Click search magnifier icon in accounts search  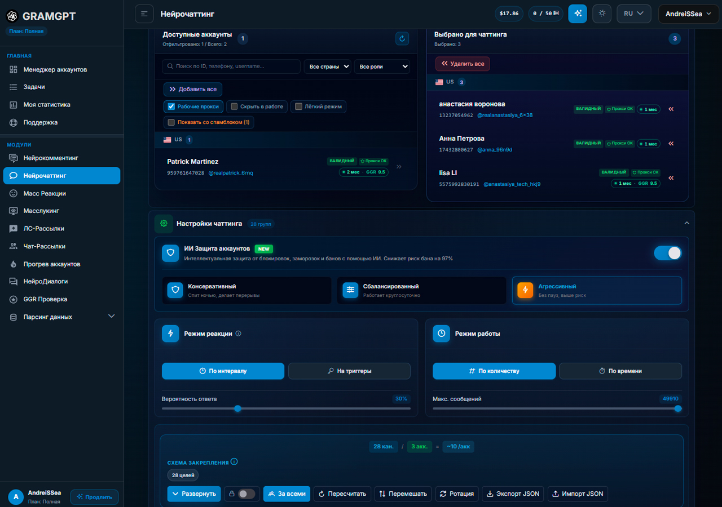pos(169,66)
